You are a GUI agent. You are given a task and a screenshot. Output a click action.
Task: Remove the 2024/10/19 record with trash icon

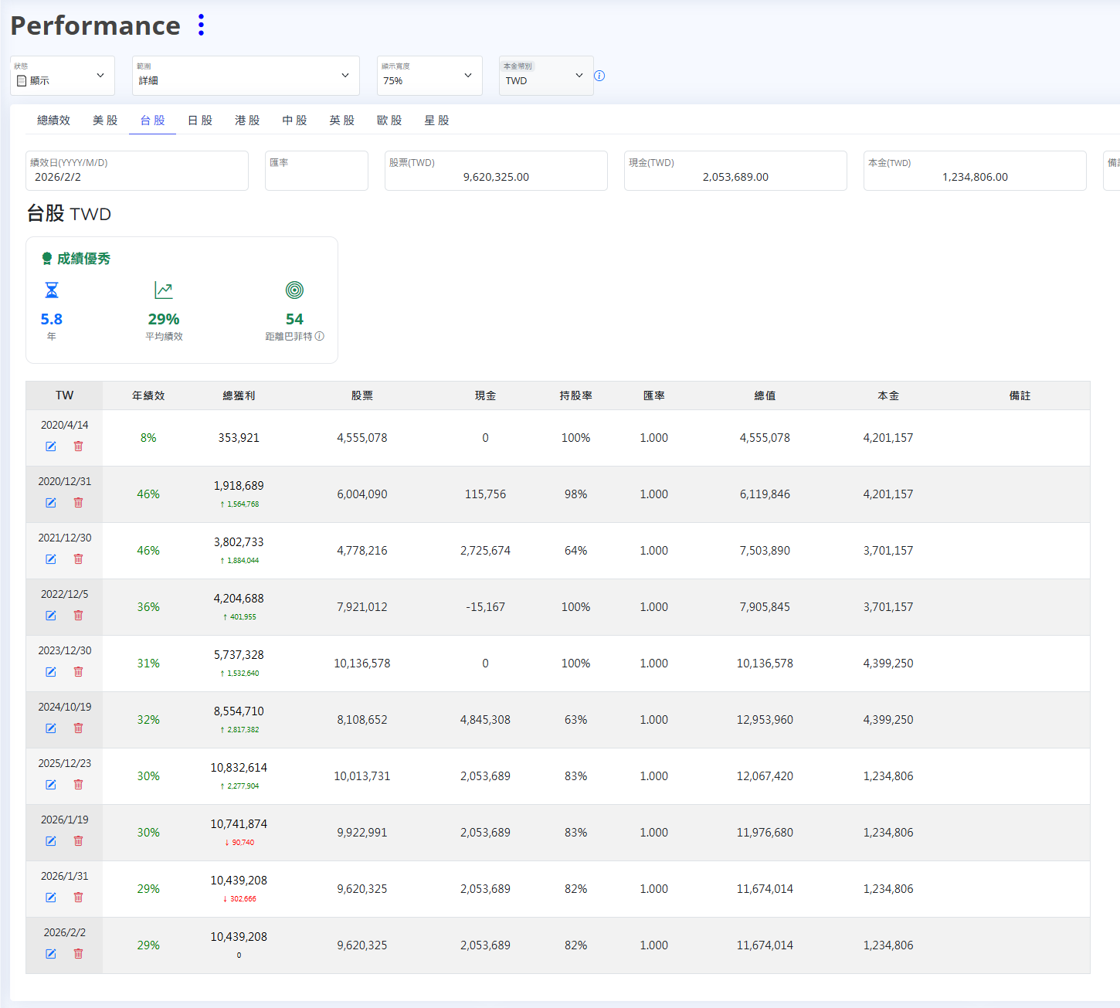pos(78,728)
